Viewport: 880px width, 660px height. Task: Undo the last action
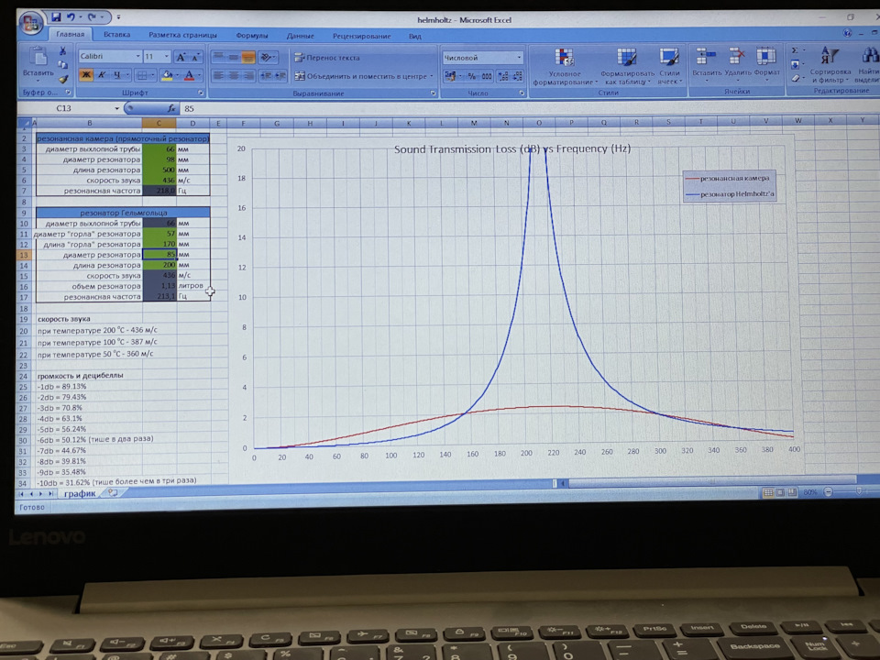(x=71, y=17)
